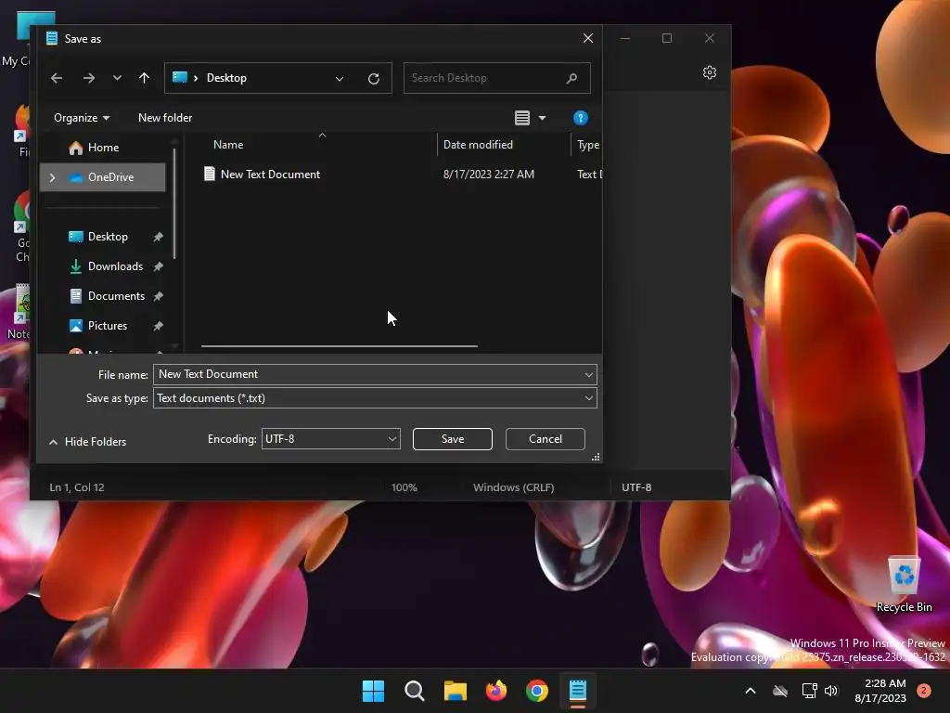Go forward using the Save as forward arrow
Viewport: 950px width, 713px height.
pos(88,78)
